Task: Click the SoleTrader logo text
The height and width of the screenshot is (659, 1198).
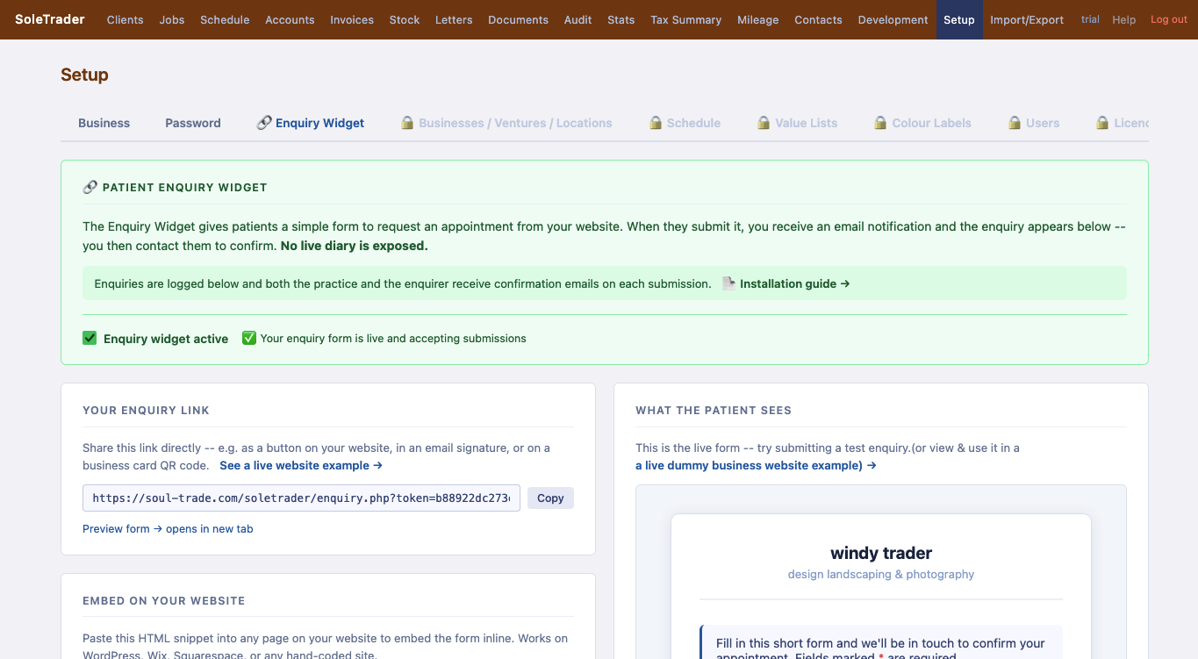Action: click(50, 19)
